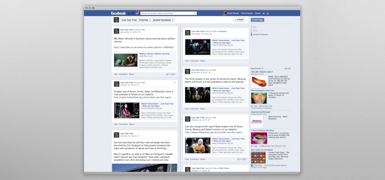Viewport: 385px width, 180px height.
Task: Click the red shoe ad image
Action: 259,82
